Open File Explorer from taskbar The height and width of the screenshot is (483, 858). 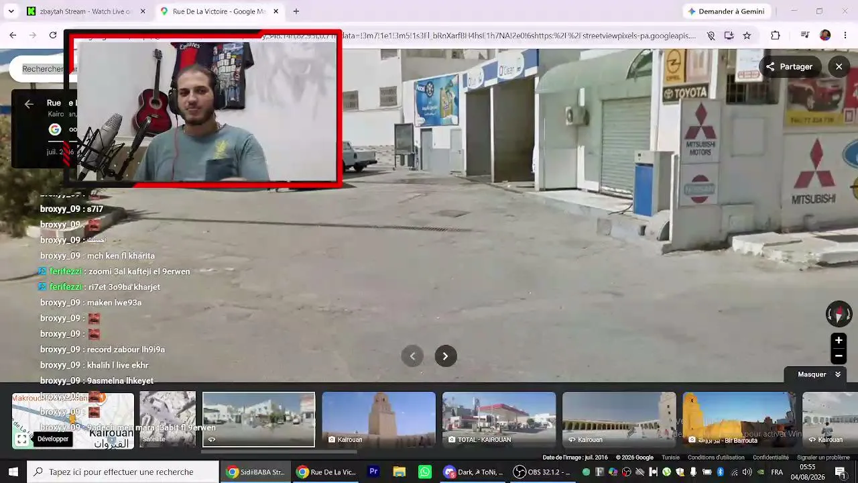[x=399, y=472]
